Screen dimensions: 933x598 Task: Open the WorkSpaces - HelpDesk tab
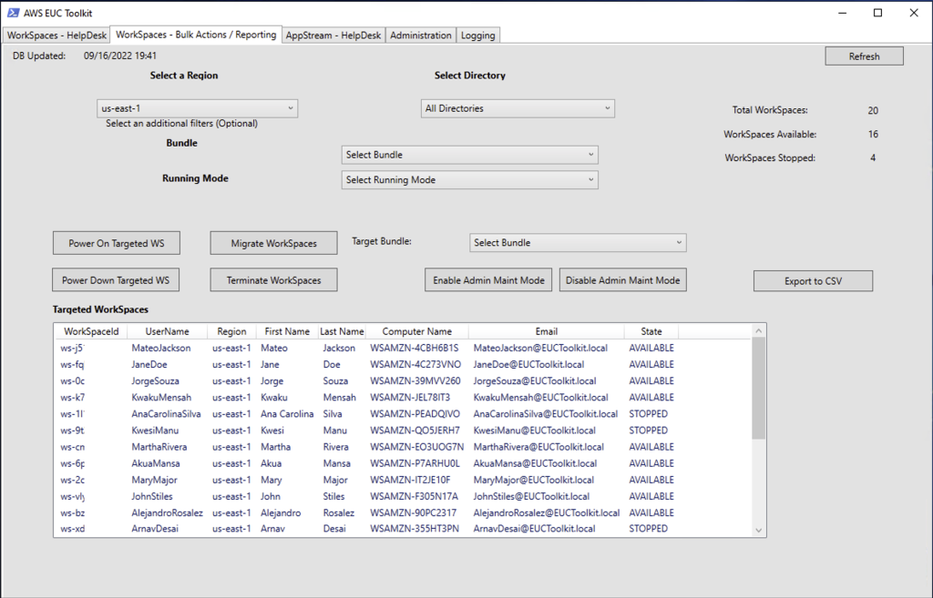[x=56, y=35]
